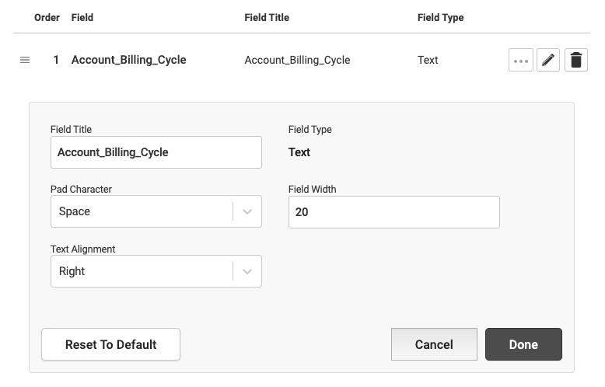Click the Field Title column header
This screenshot has height=387, width=605.
pos(268,17)
